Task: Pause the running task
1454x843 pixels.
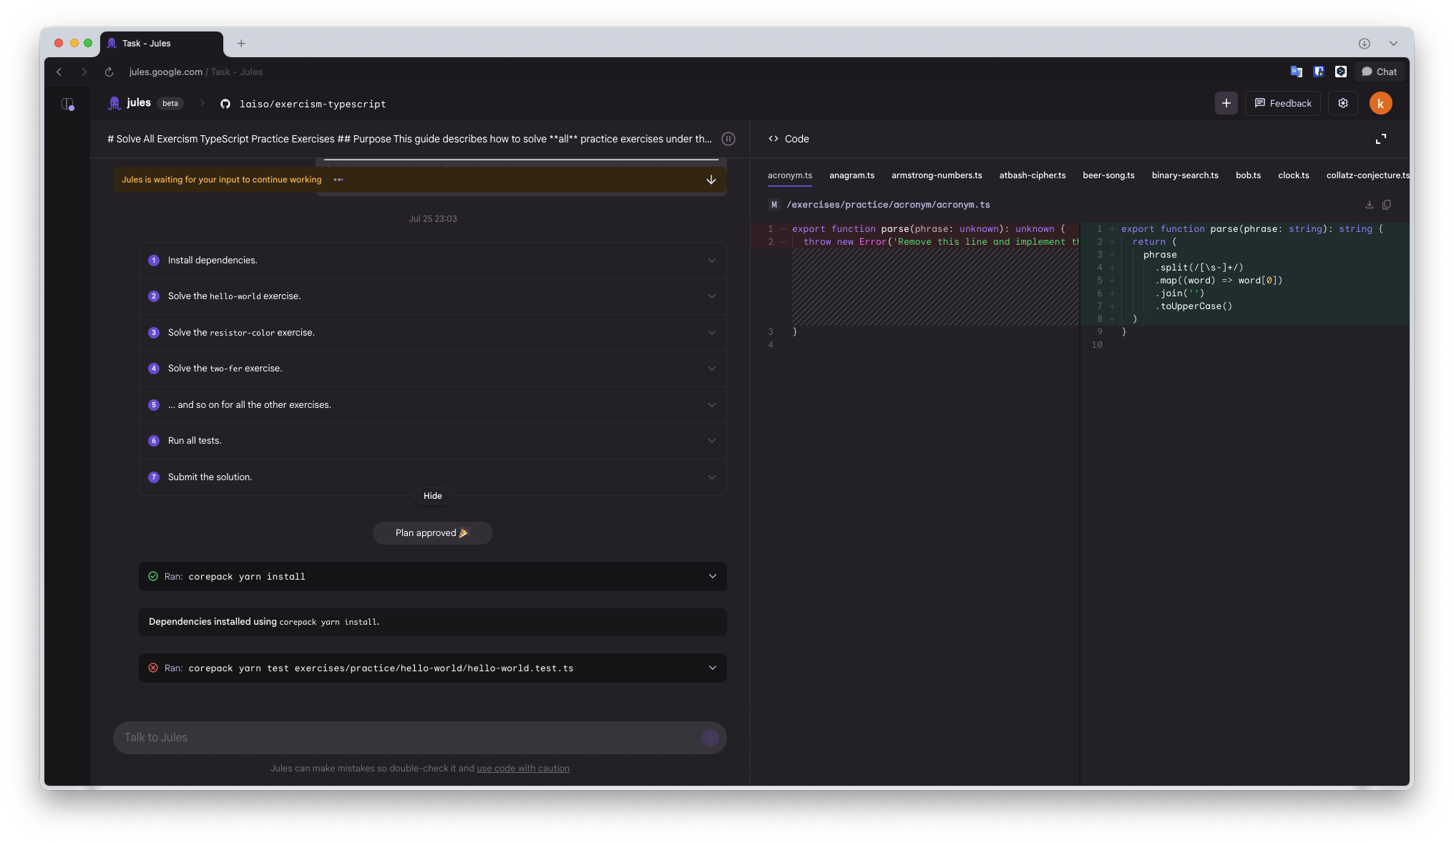Action: [728, 139]
